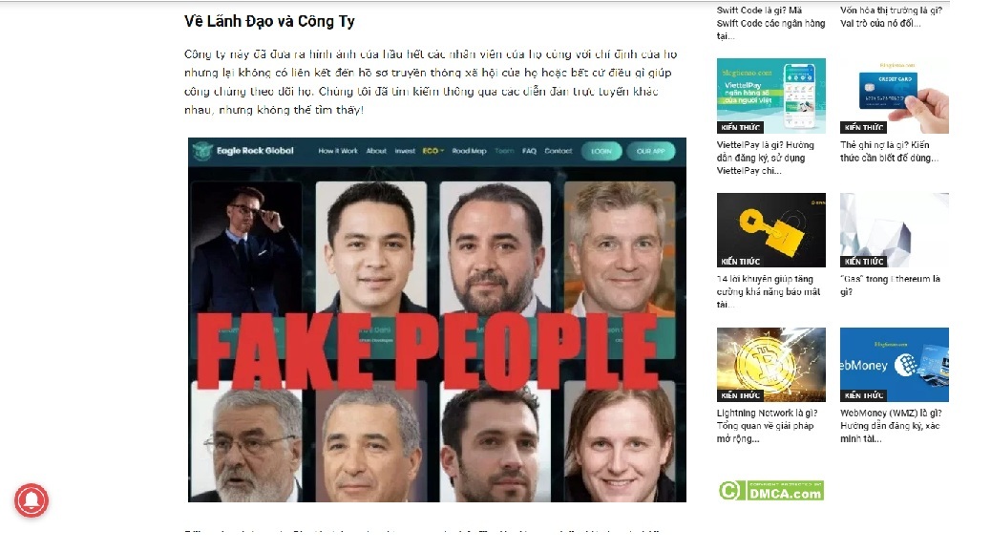Open the Lightning Network là gì link
The height and width of the screenshot is (552, 991).
click(768, 426)
